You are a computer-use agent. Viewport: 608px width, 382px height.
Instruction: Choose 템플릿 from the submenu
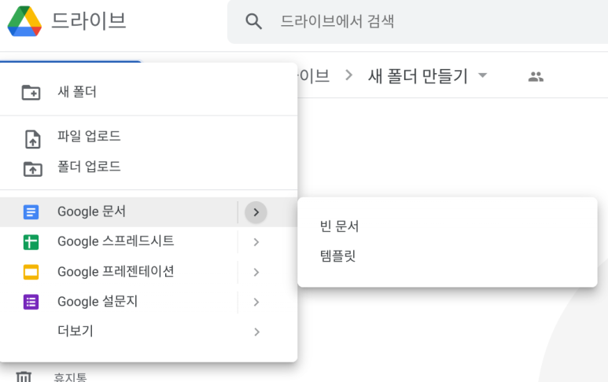coord(447,255)
